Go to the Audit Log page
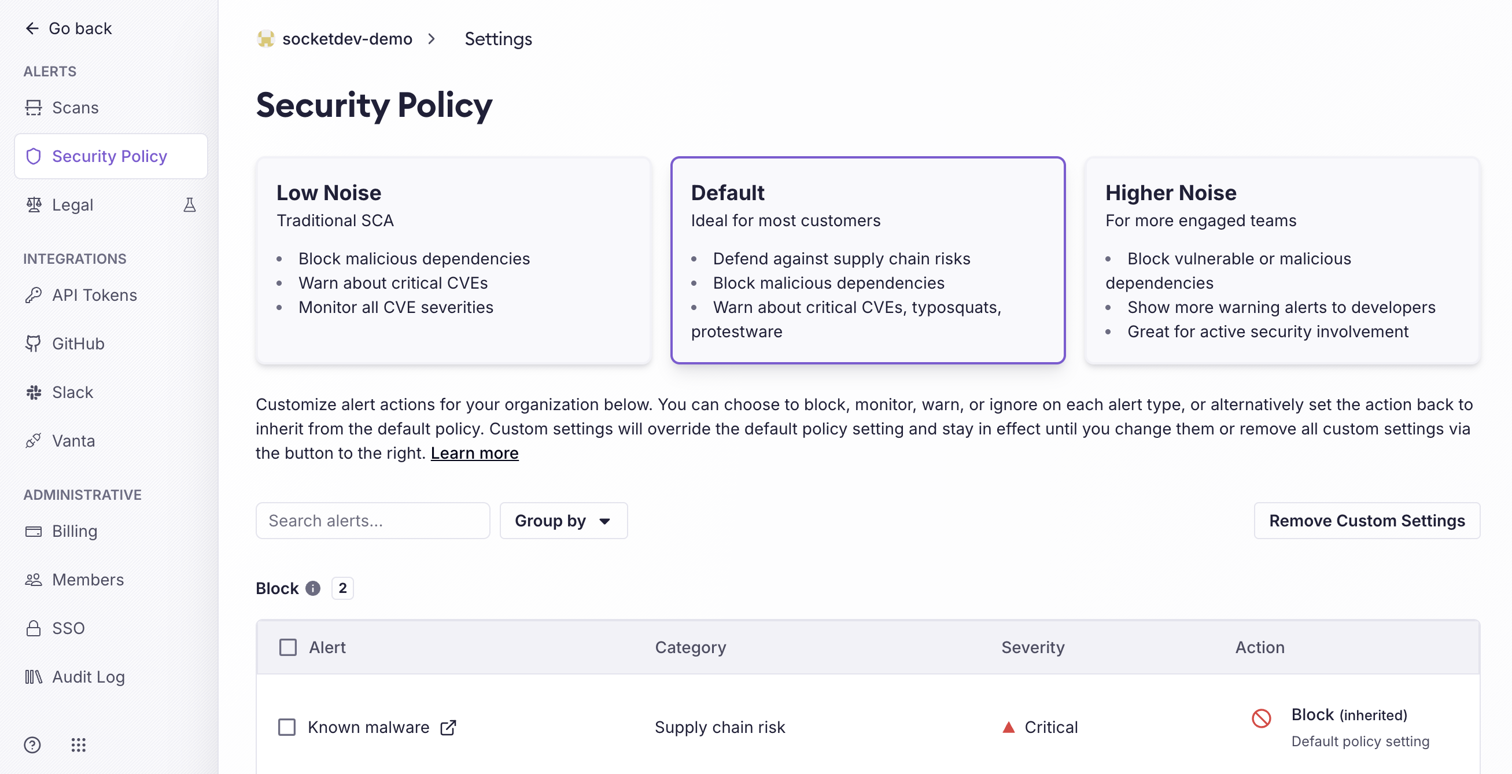Image resolution: width=1512 pixels, height=774 pixels. [88, 677]
